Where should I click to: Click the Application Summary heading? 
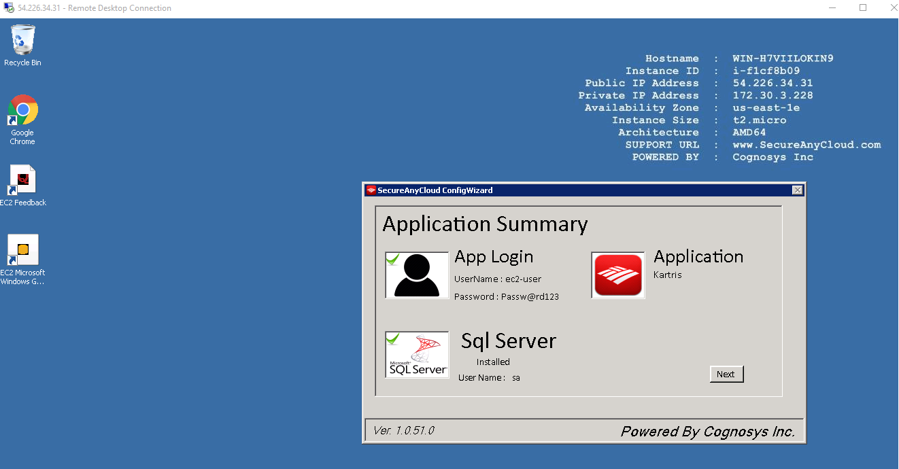coord(485,224)
